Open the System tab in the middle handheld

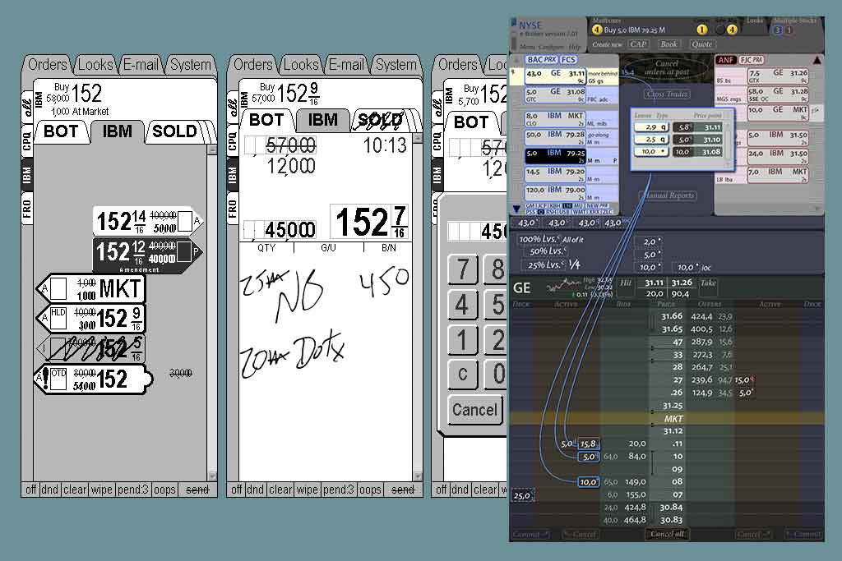tap(396, 65)
